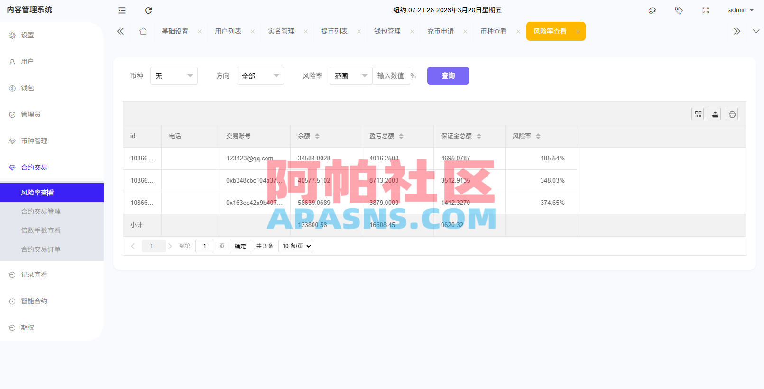Image resolution: width=764 pixels, height=389 pixels.
Task: Click the tag note icon in header
Action: [679, 10]
